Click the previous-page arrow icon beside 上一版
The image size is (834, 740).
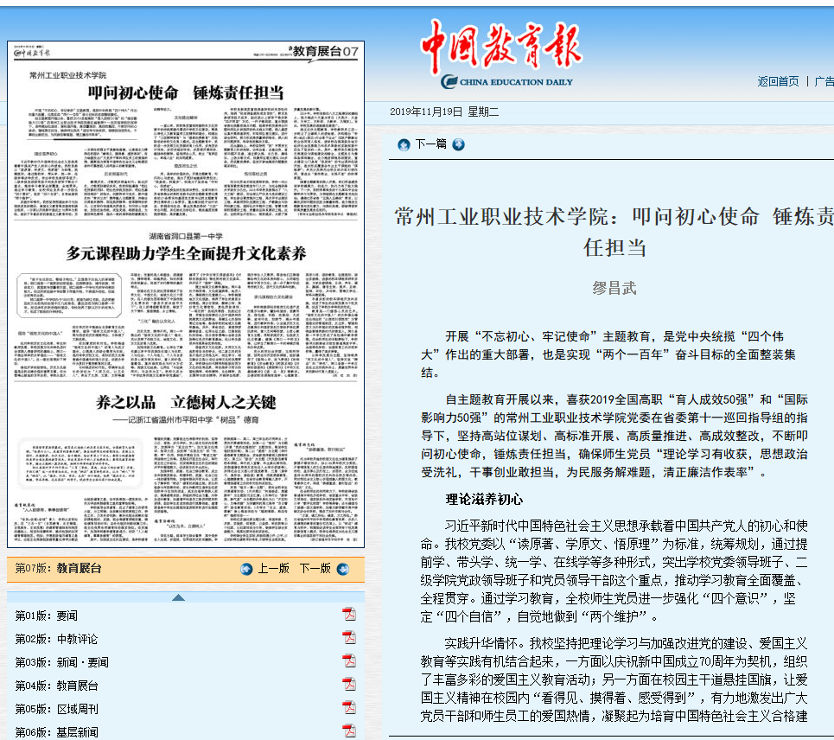(246, 569)
